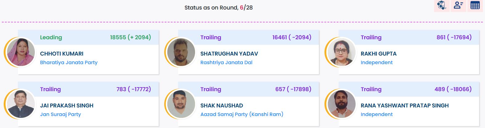Click the 18555 (+2094) vote count
Screen dimensions: 485x128
click(130, 37)
